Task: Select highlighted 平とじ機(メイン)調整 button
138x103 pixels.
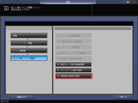Action: 29,58
